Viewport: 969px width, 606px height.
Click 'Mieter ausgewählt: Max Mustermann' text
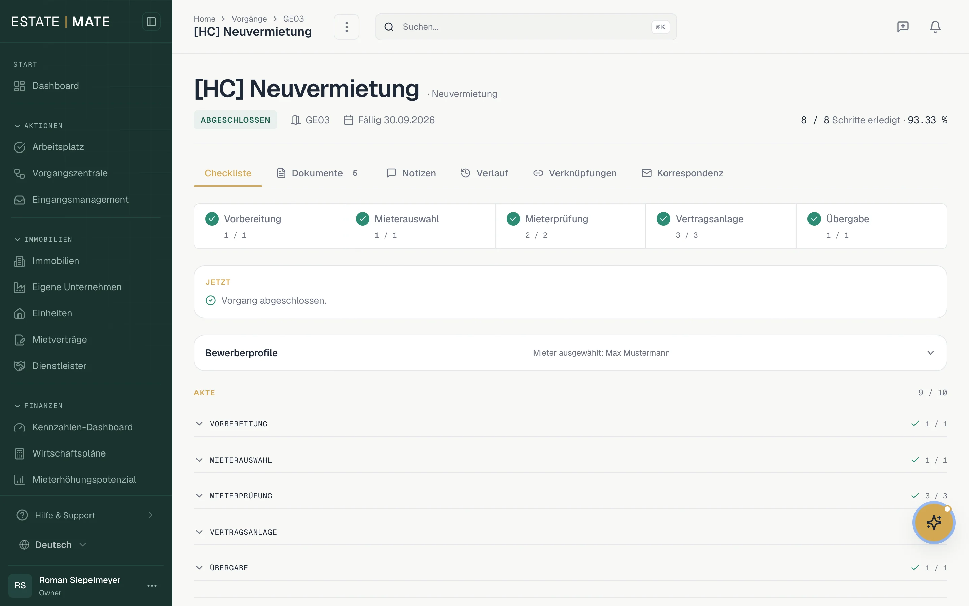(x=601, y=353)
